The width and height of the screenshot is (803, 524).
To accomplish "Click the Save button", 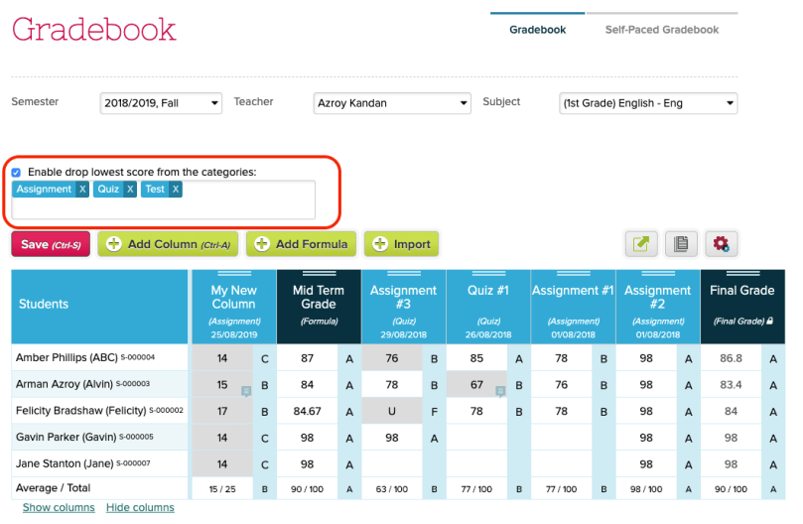I will (x=51, y=244).
